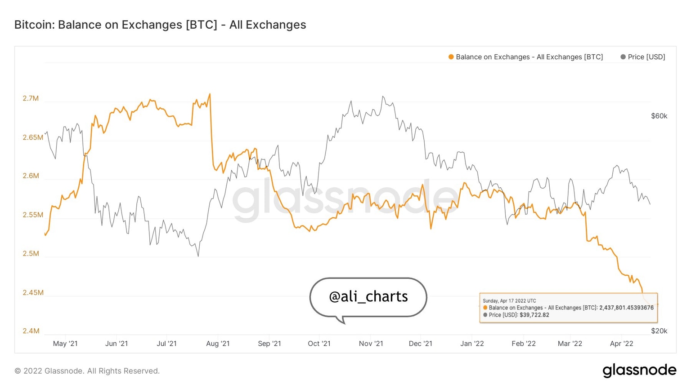Click the 2.4M y-axis label
The image size is (691, 388).
pyautogui.click(x=31, y=331)
